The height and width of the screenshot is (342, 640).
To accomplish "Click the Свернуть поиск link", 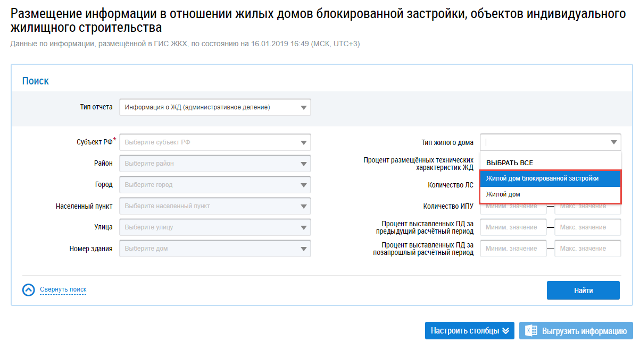I will coord(63,289).
